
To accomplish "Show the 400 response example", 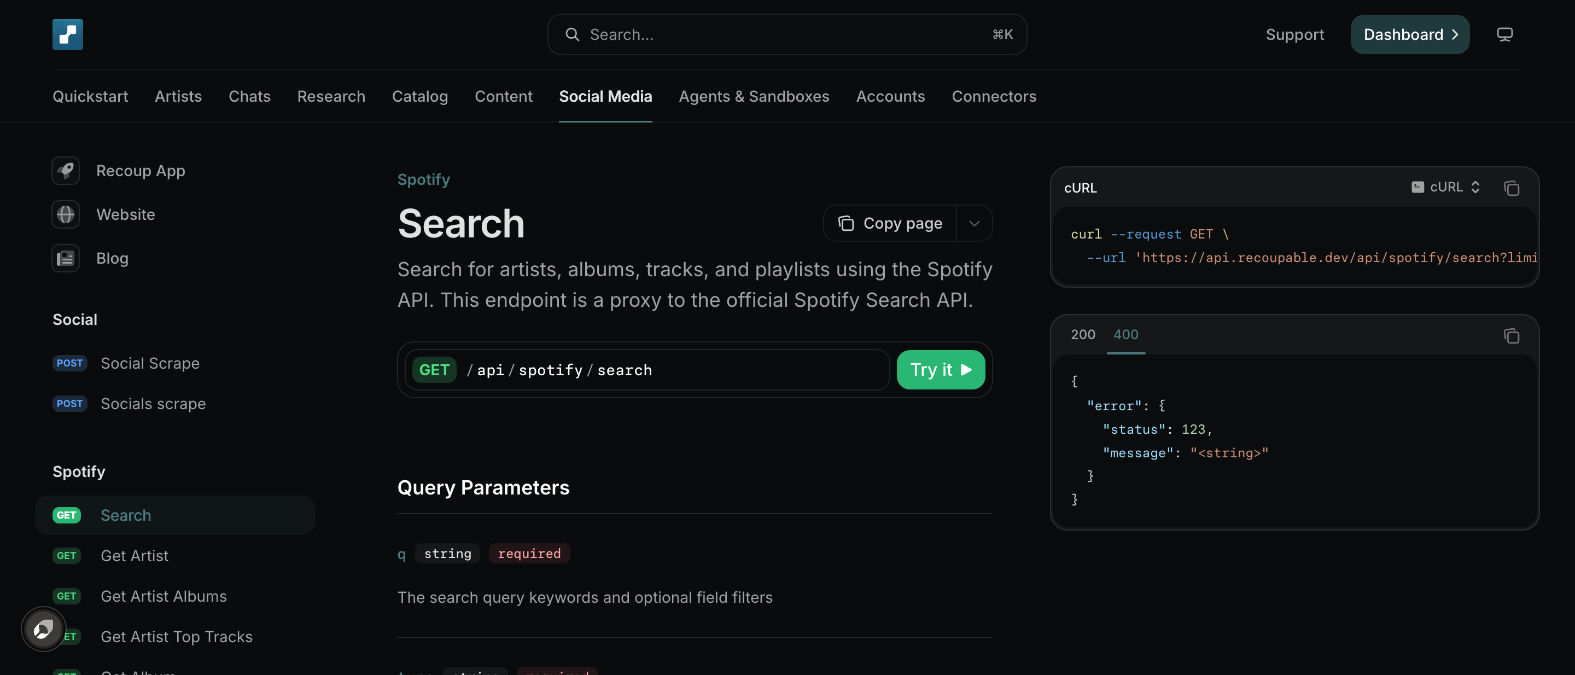I will (x=1125, y=334).
